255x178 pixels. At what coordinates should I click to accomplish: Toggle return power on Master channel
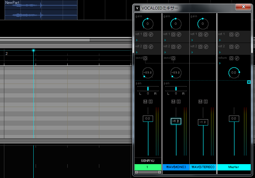(x=231, y=58)
